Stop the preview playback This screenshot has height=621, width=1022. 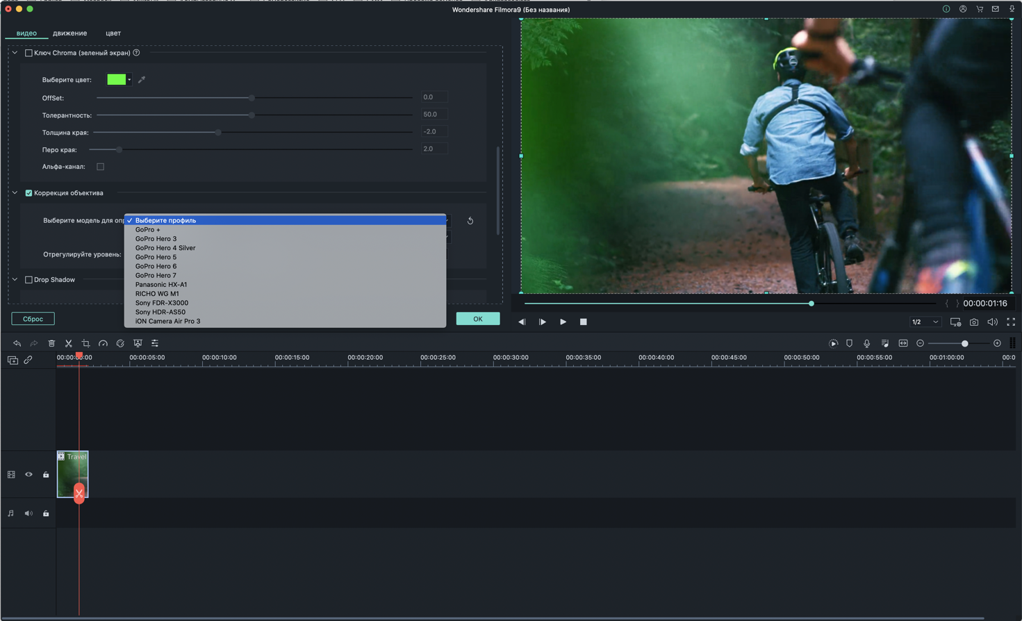point(584,322)
